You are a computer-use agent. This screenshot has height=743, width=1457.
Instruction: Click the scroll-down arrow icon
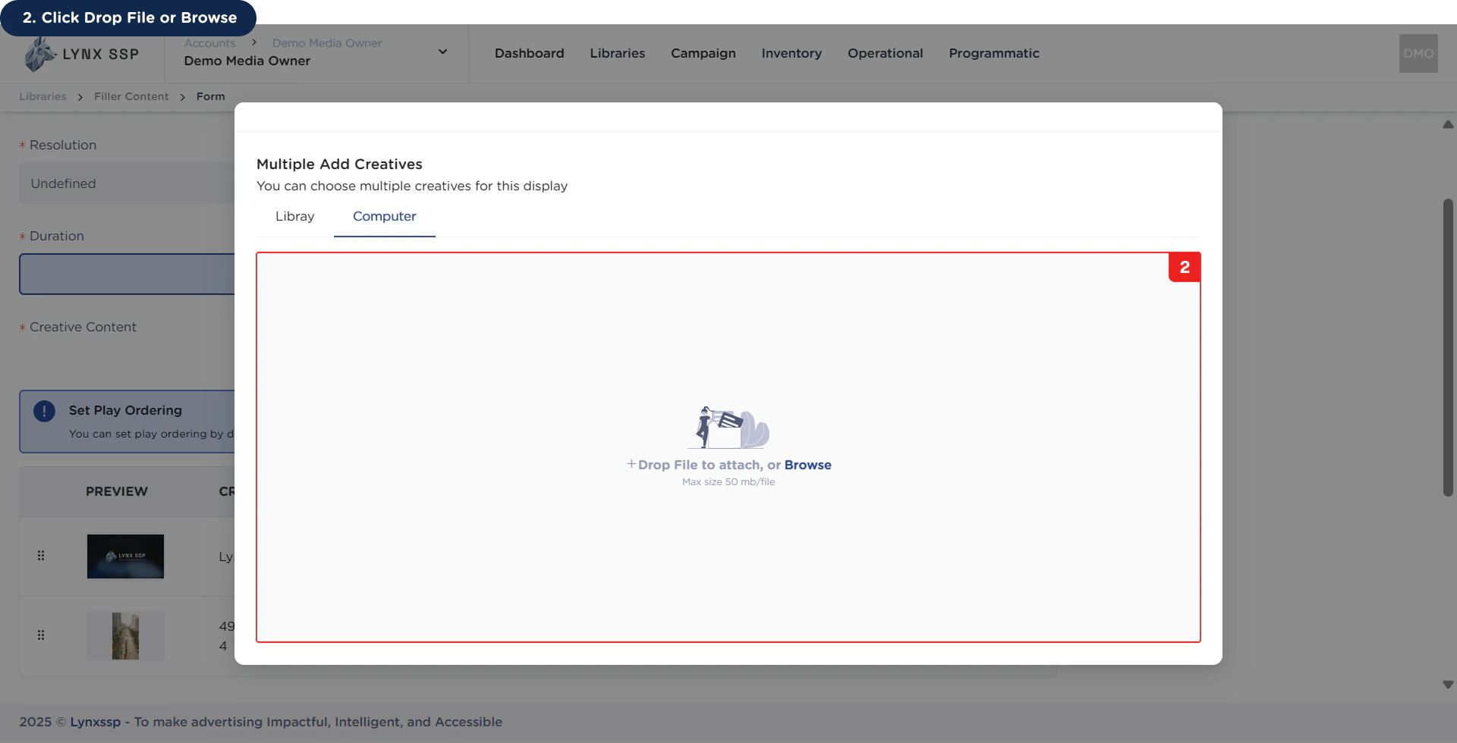click(x=1448, y=684)
